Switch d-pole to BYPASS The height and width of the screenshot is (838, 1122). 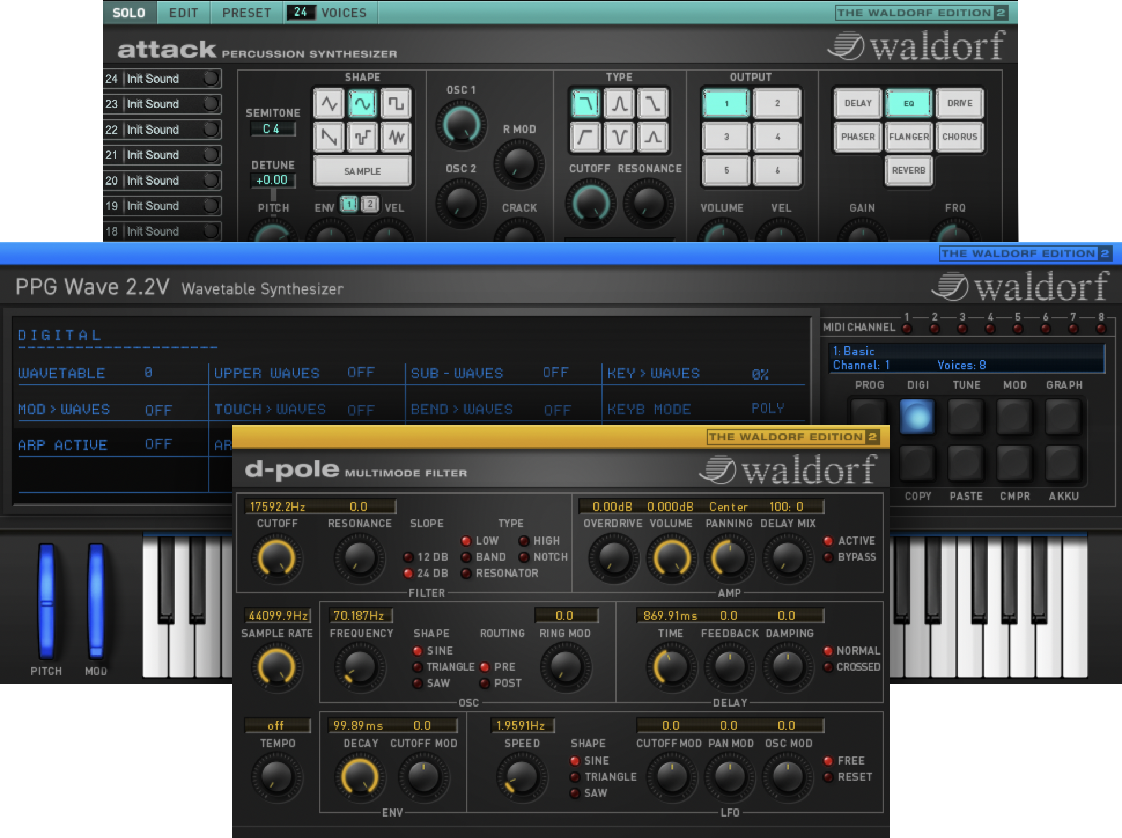coord(828,557)
